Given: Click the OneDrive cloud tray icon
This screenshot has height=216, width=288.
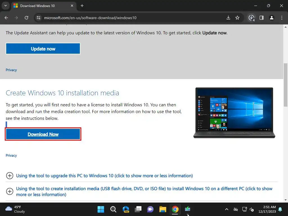Looking at the screenshot, I should tap(236, 209).
